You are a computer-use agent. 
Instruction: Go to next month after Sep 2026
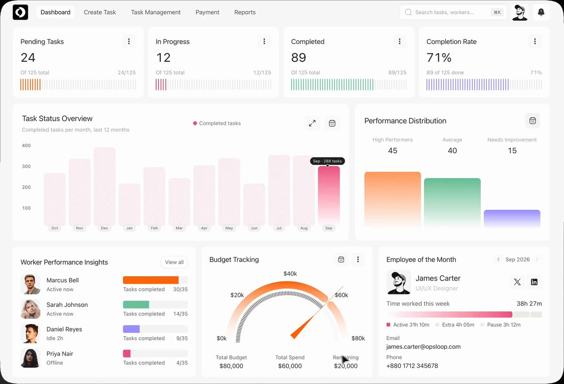(x=537, y=259)
